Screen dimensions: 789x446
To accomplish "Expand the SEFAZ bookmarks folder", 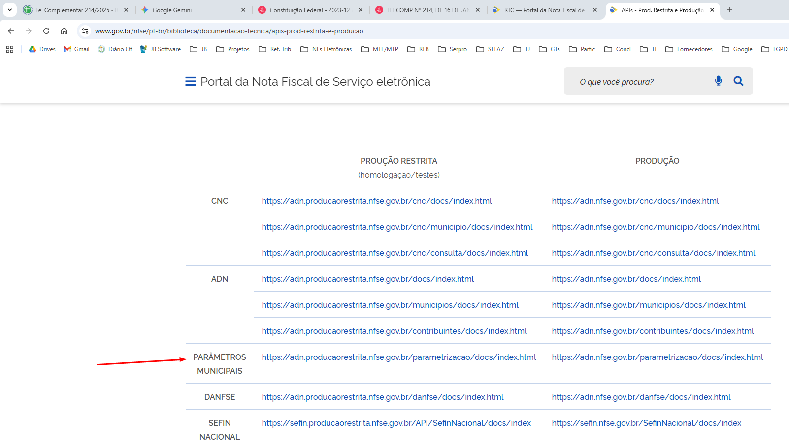I will [490, 49].
